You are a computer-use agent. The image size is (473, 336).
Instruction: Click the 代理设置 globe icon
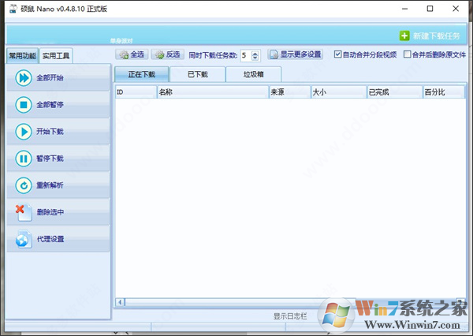[24, 240]
